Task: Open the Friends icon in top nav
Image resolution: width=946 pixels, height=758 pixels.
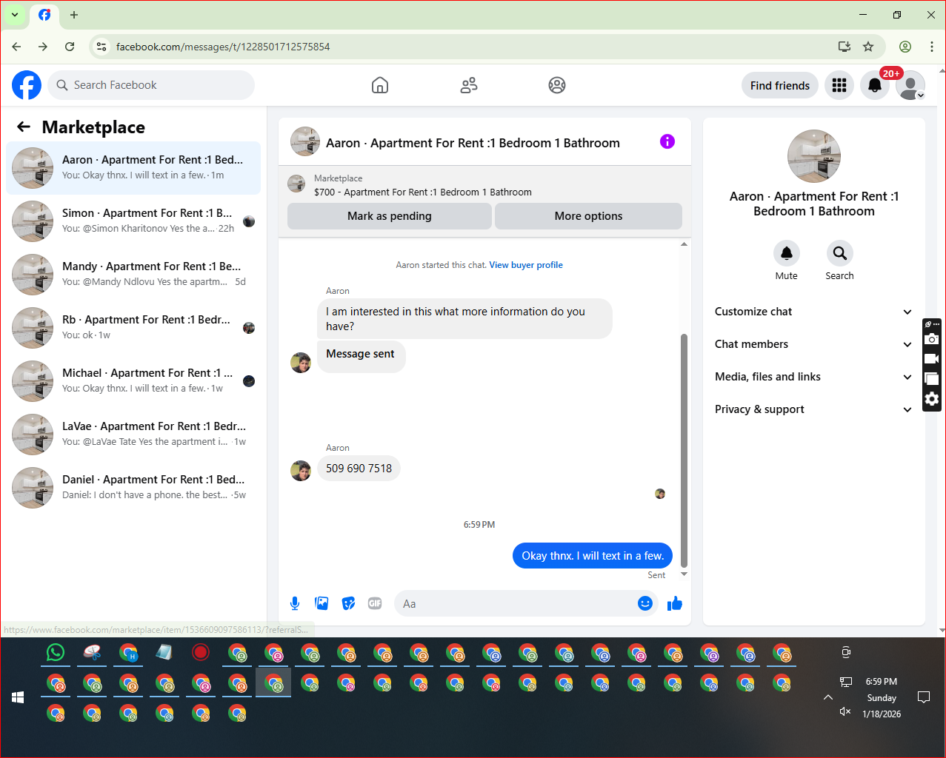Action: tap(469, 85)
